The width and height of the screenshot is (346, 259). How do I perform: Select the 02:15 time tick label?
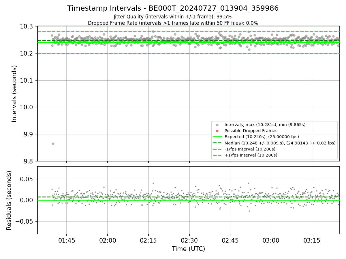click(x=148, y=240)
